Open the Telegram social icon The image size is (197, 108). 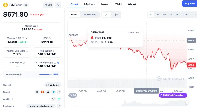click(x=53, y=92)
